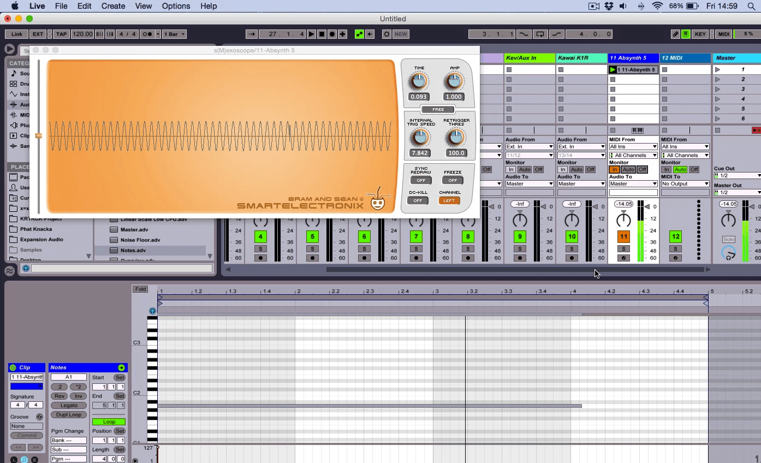This screenshot has width=761, height=463.
Task: Open track 12 MIDI To No Output dropdown
Action: pos(685,183)
